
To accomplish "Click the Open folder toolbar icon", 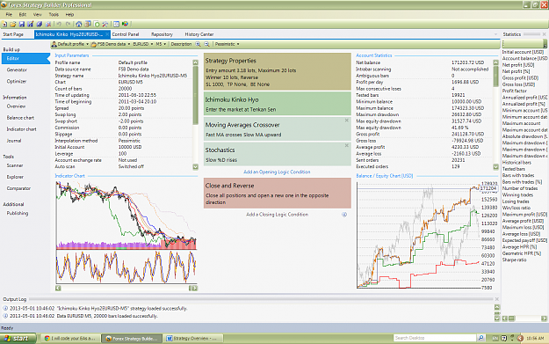I will click(13, 25).
